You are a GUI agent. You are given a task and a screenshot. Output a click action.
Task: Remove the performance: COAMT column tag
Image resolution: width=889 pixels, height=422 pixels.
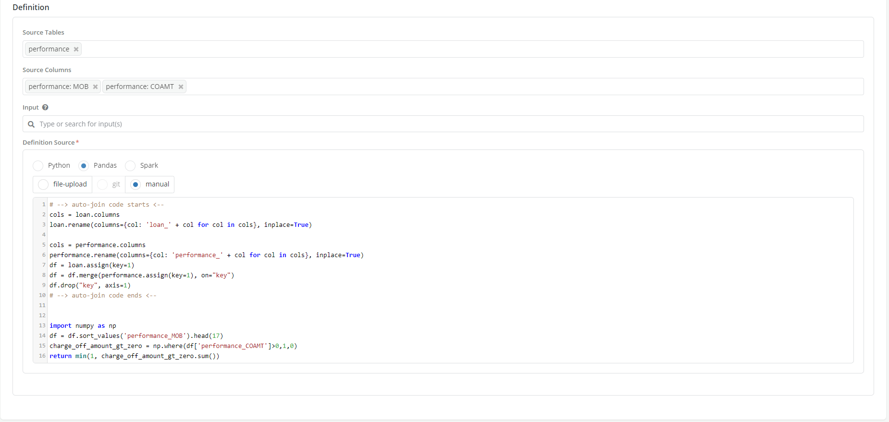[x=181, y=87]
